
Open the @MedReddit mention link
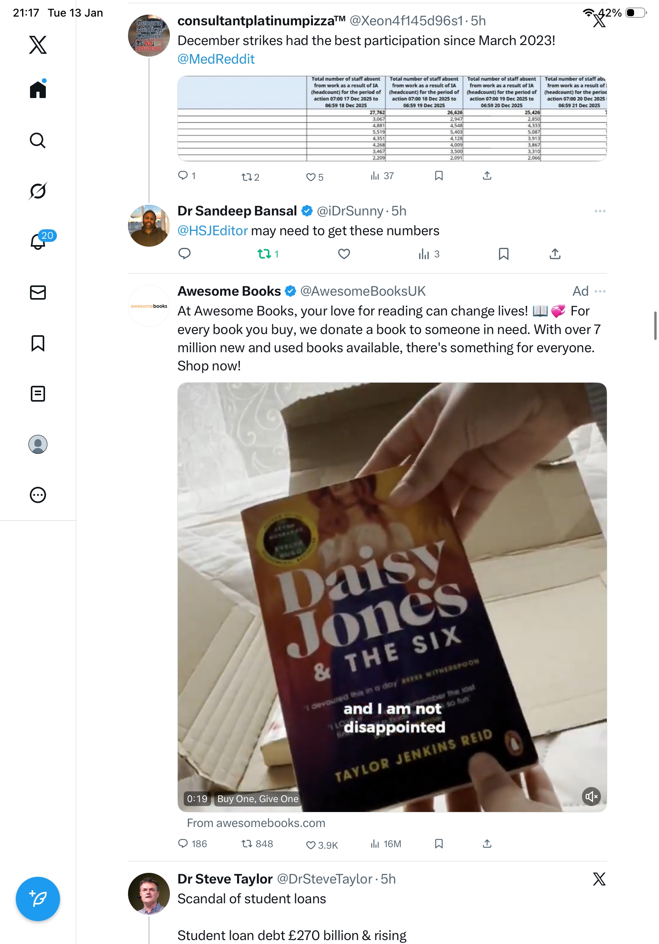click(216, 59)
